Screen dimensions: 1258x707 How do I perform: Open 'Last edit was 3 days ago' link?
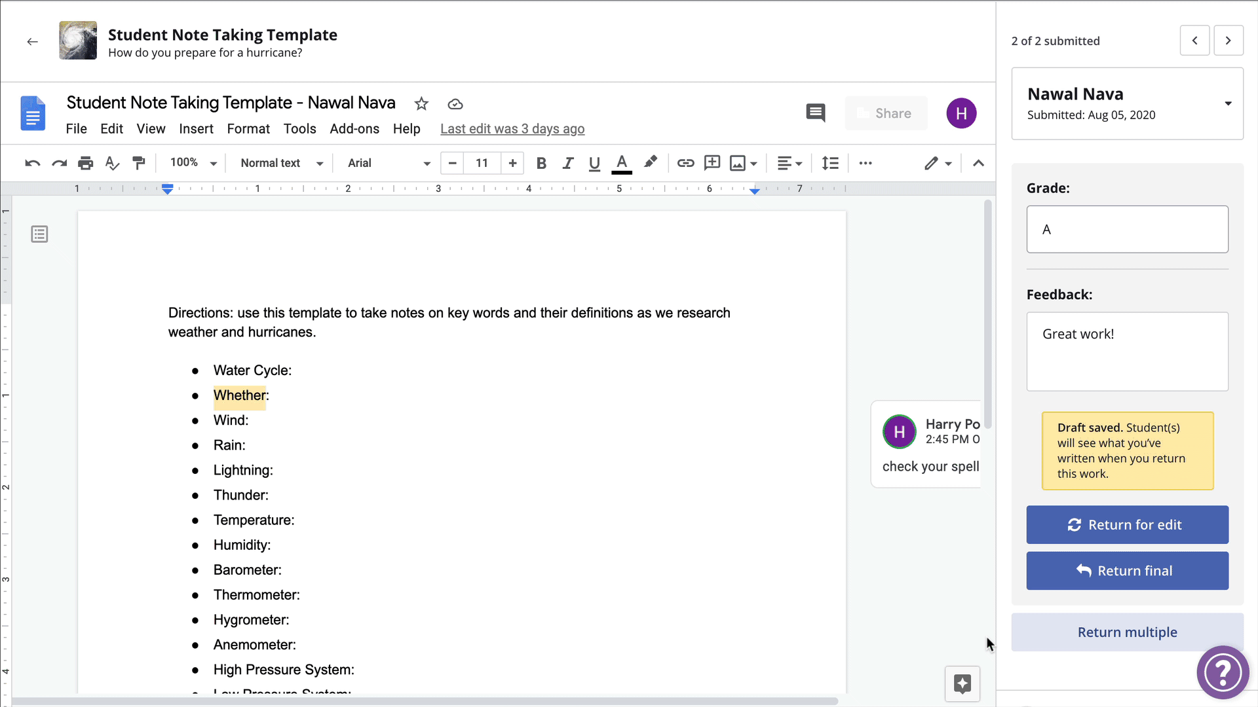[512, 129]
